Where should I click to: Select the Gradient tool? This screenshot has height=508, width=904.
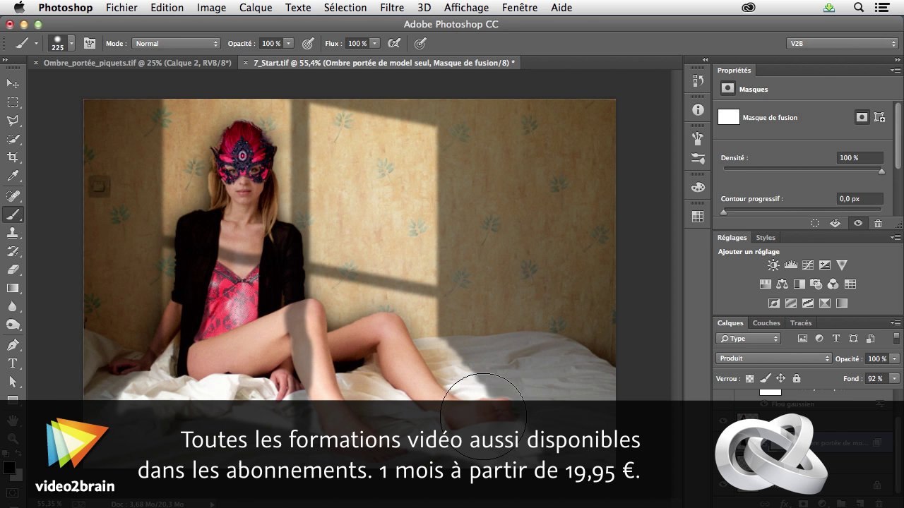click(x=13, y=288)
